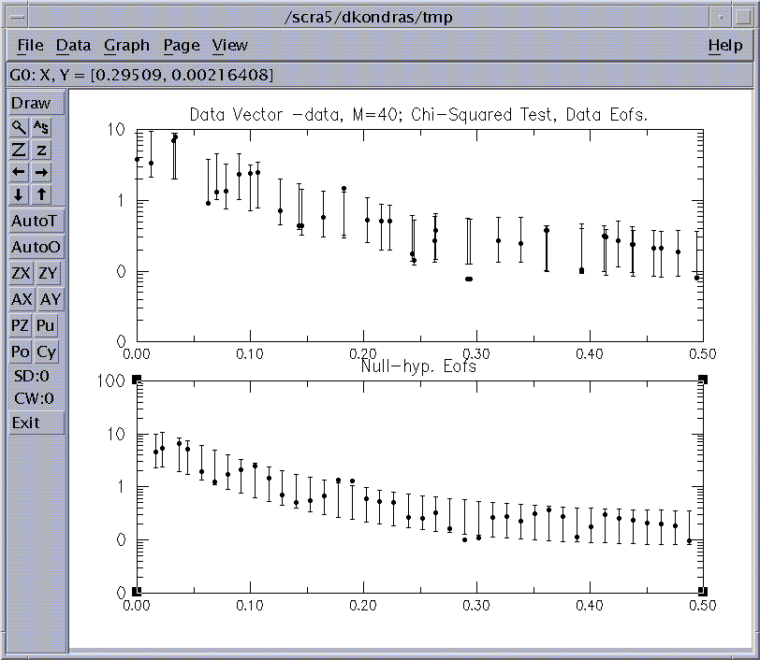Expand the View menu
Image resolution: width=760 pixels, height=660 pixels.
(x=229, y=45)
